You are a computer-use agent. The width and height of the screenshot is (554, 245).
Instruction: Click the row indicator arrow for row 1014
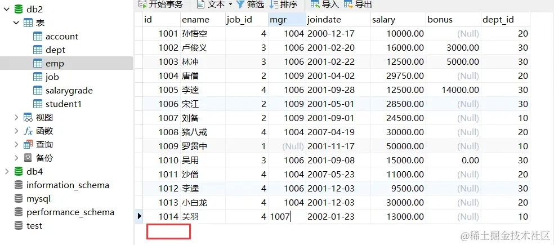tap(139, 216)
